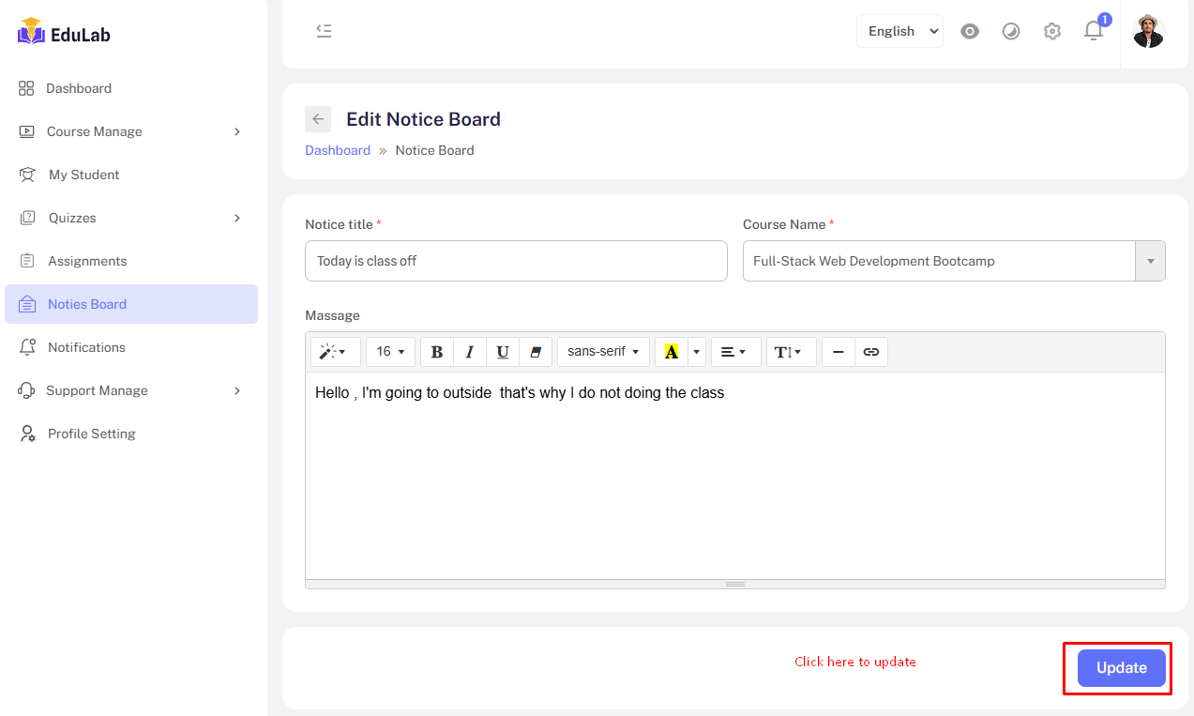Screen dimensions: 1194x716
Task: Collapse the sidebar with the menu toggle
Action: click(x=324, y=31)
